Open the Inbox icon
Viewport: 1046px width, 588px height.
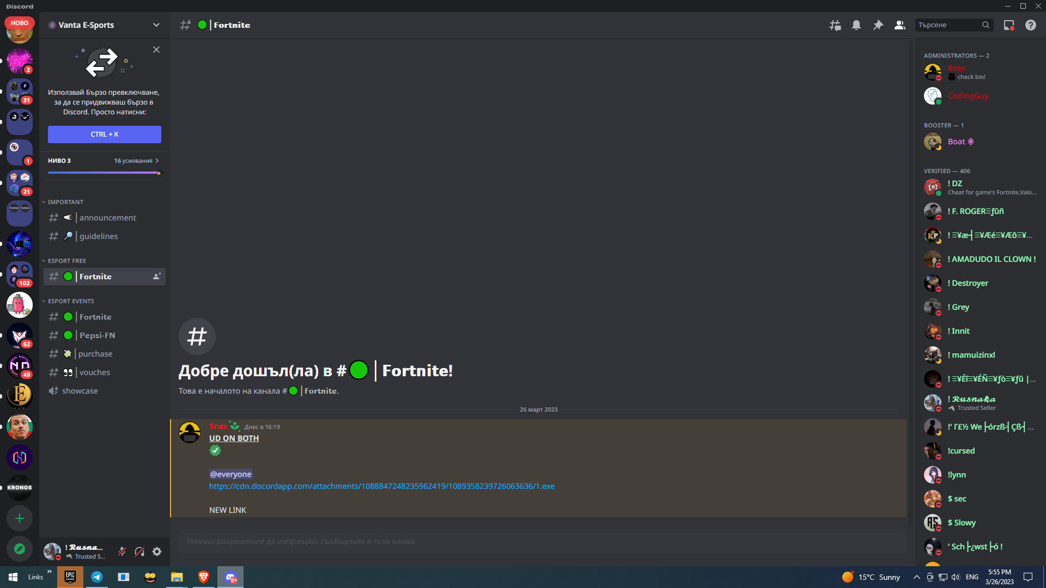pos(1009,25)
